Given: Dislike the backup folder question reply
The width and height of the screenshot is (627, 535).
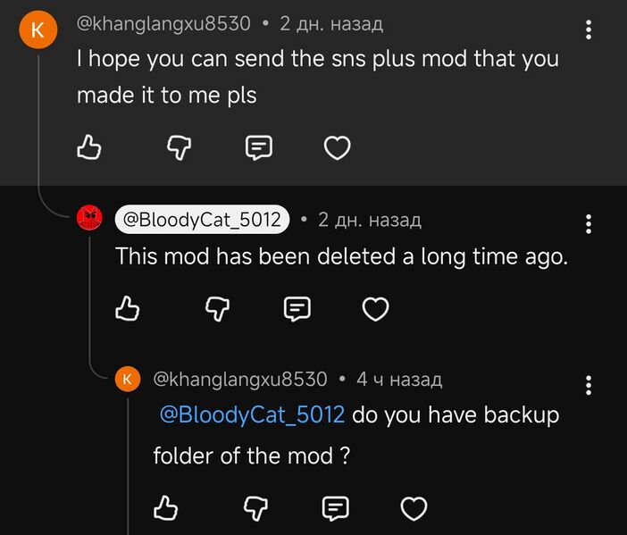Looking at the screenshot, I should (255, 508).
